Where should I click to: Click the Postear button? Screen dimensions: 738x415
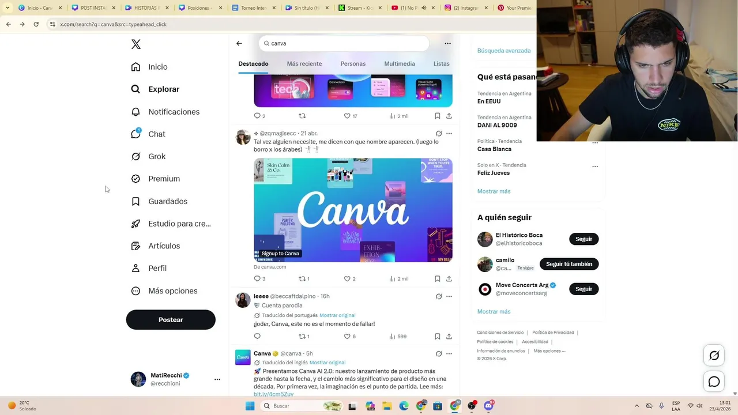[x=171, y=320]
